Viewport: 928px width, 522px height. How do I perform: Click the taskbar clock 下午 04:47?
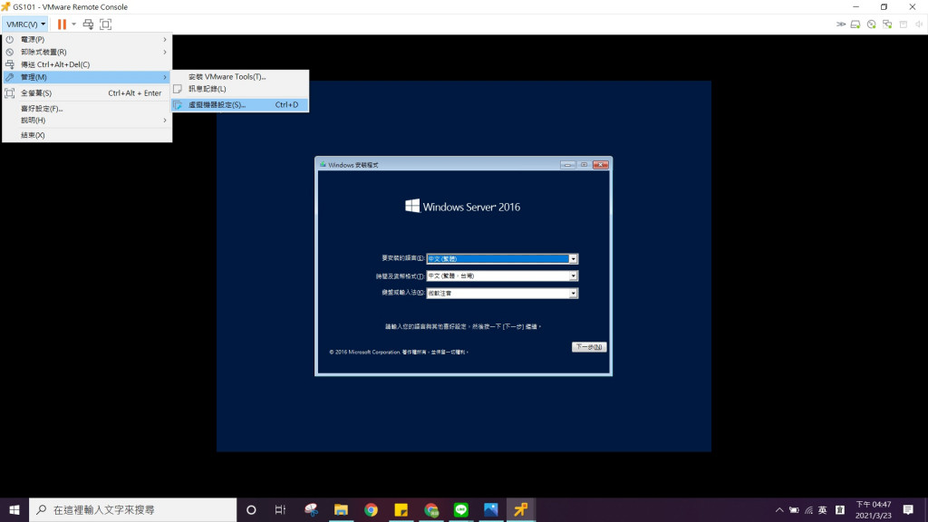(x=873, y=509)
